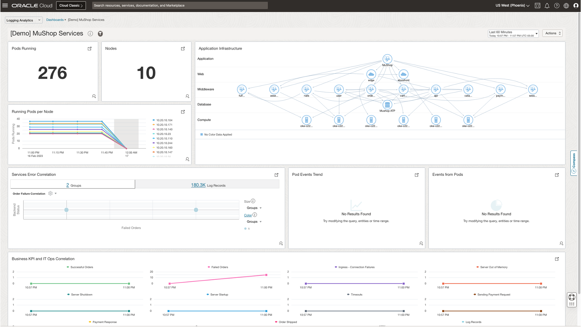The width and height of the screenshot is (581, 327).
Task: Open the language globe icon
Action: coord(566,6)
